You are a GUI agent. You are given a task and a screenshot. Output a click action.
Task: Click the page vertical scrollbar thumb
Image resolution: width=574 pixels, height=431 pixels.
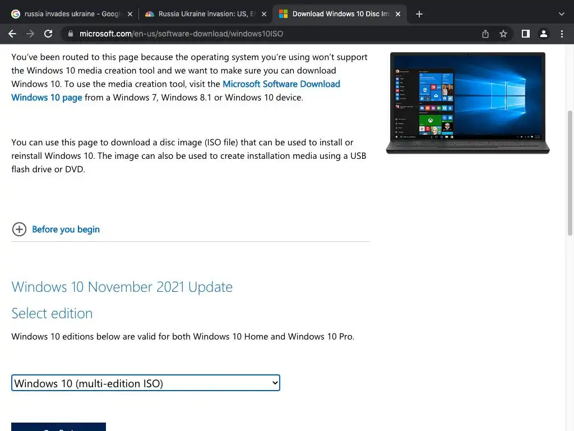[x=570, y=173]
